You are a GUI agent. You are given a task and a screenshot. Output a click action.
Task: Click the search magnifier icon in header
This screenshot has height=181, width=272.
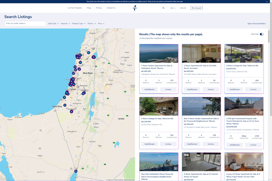point(164,8)
